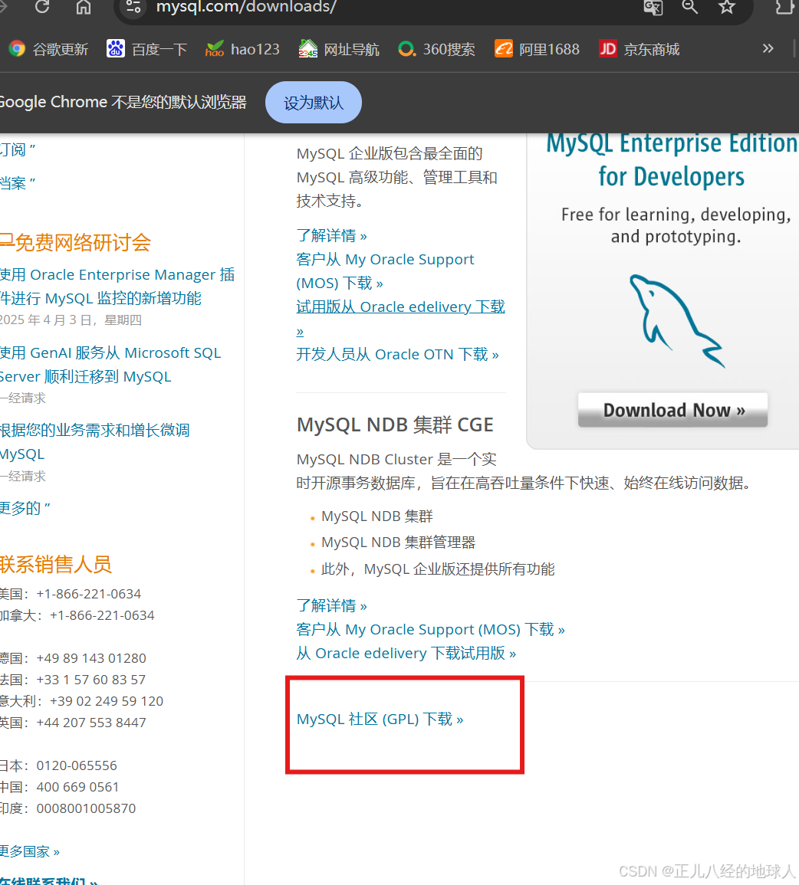Open MySQL 社区 (GPL) 下载 link
Image resolution: width=799 pixels, height=885 pixels.
point(380,719)
